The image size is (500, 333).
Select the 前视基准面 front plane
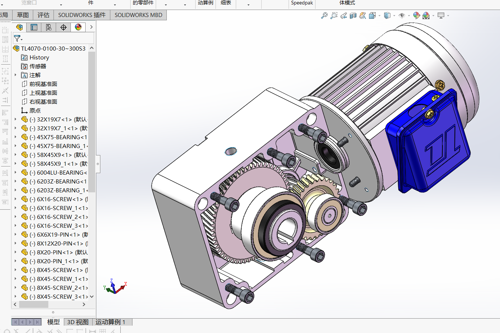pyautogui.click(x=43, y=84)
